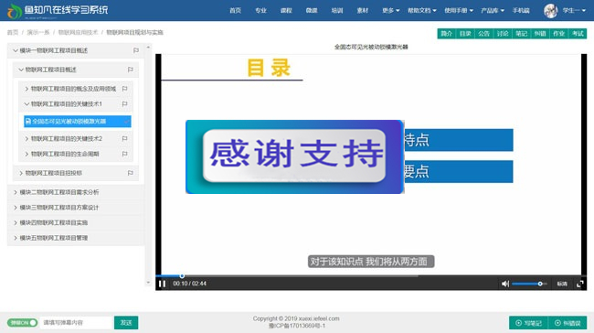Image resolution: width=594 pixels, height=333 pixels.
Task: Enter fullscreen video mode
Action: click(579, 284)
